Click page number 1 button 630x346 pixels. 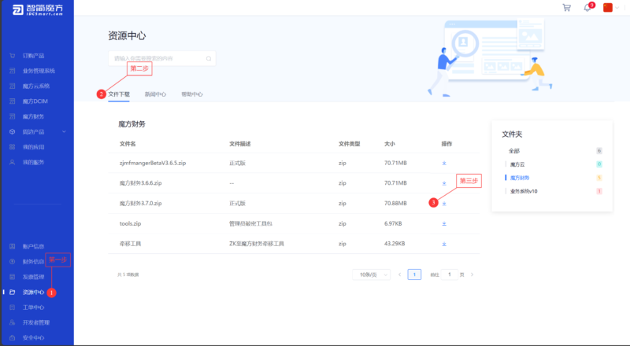point(414,274)
